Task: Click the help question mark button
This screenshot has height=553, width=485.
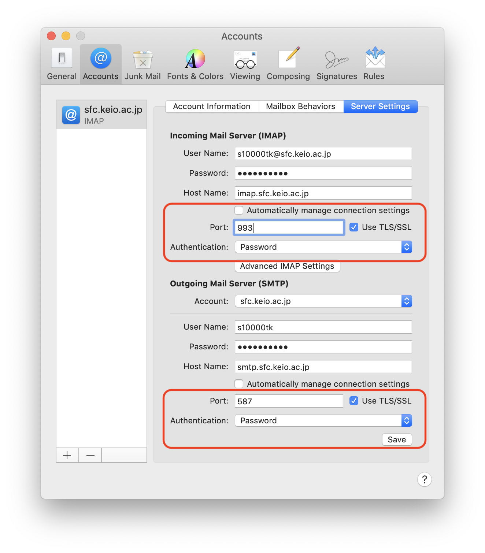Action: point(424,479)
